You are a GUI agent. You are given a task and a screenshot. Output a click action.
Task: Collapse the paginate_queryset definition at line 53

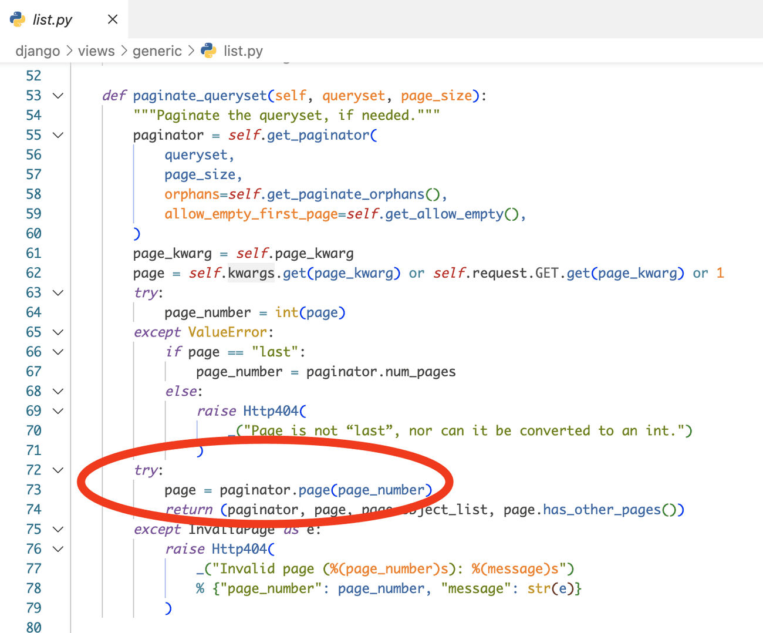[x=58, y=96]
